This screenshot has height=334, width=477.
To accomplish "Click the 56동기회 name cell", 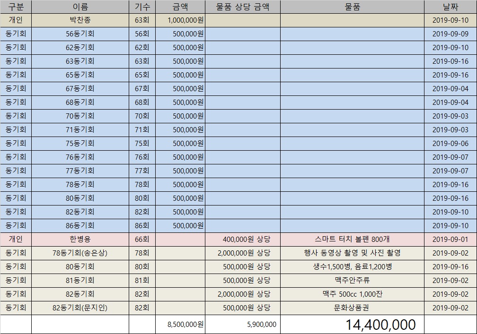I will (x=80, y=34).
